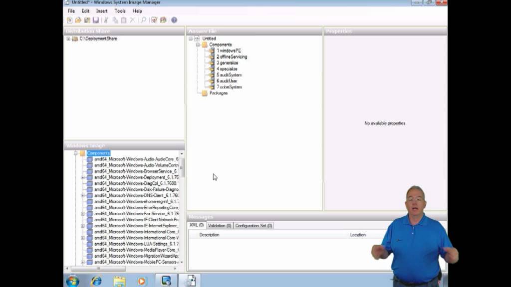Select the Microsoft-Windows-DiagCpl component
This screenshot has height=287, width=511.
click(x=135, y=183)
